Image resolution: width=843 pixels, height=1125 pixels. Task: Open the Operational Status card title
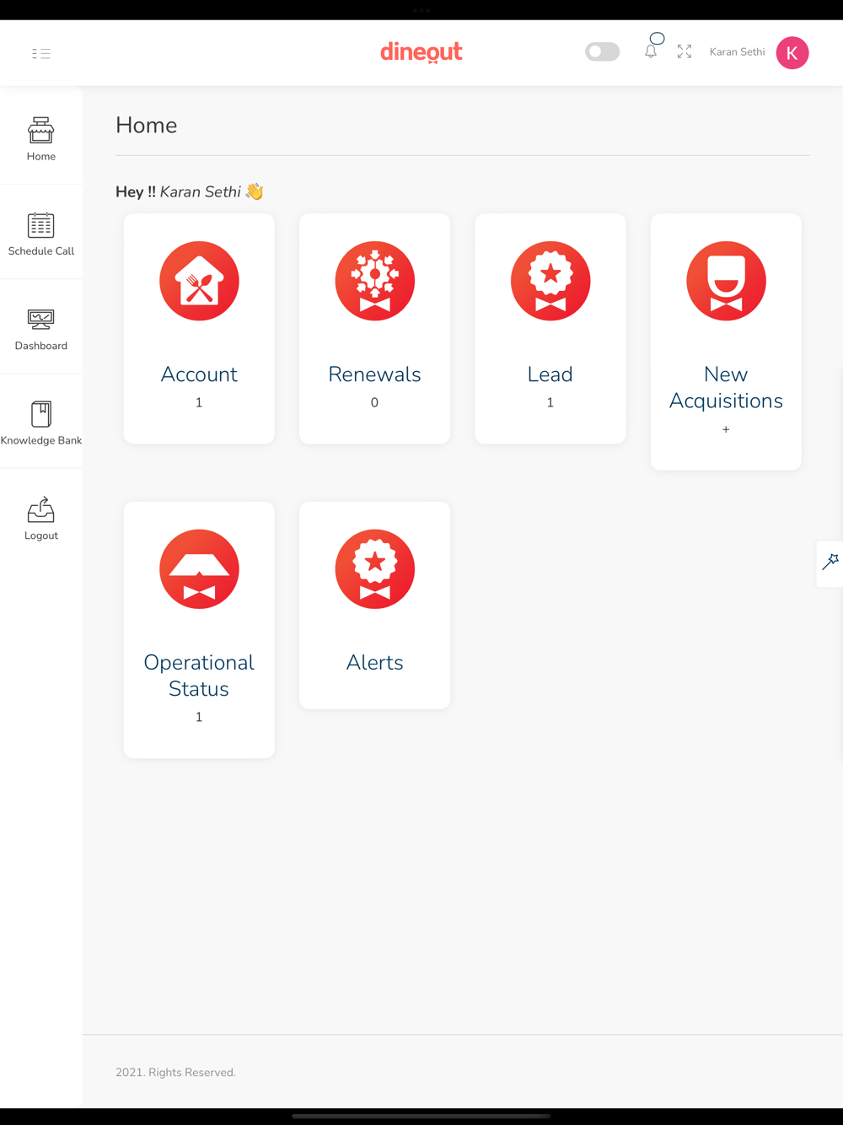(x=199, y=676)
